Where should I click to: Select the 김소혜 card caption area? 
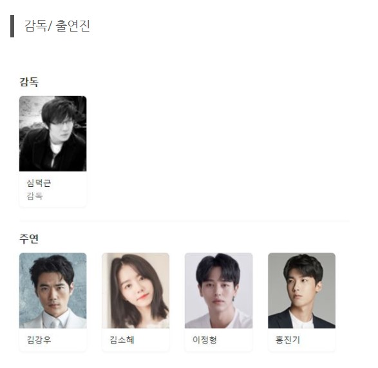point(135,340)
